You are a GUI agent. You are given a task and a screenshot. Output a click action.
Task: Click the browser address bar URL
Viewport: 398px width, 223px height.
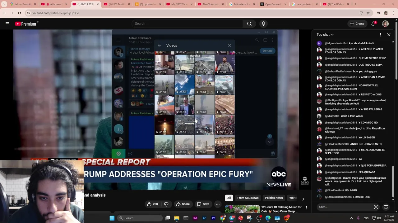coord(56,13)
